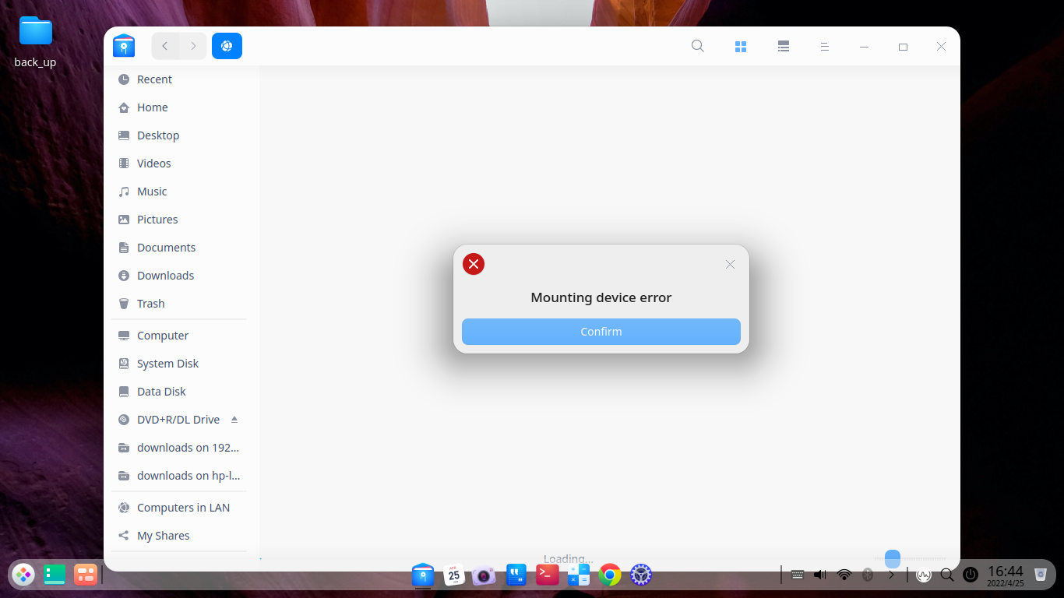Screen dimensions: 1064x598
Task: Switch to icon grid view
Action: (741, 47)
